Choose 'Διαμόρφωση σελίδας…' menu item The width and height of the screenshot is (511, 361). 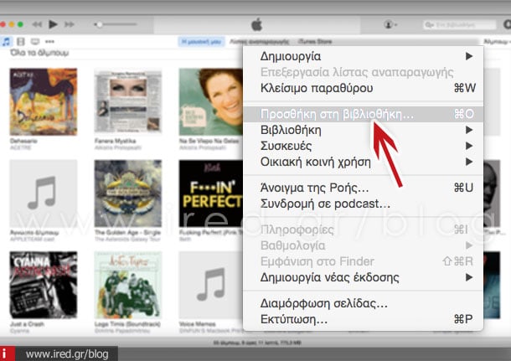coord(363,303)
